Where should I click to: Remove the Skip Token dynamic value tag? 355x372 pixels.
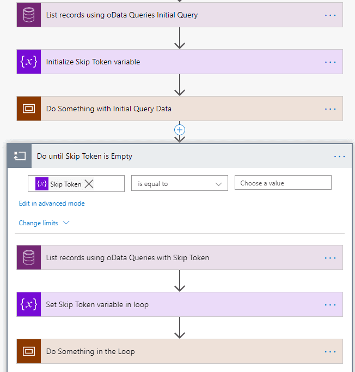[89, 184]
